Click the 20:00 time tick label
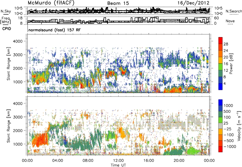 pyautogui.click(x=179, y=161)
